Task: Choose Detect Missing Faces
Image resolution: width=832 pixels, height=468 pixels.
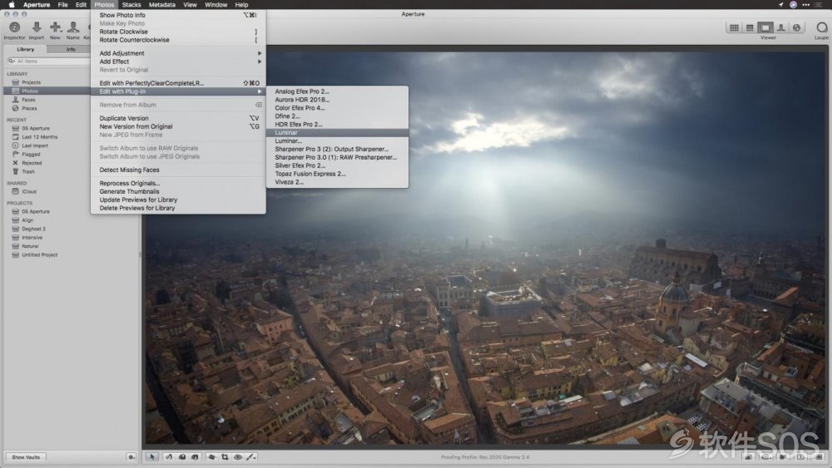Action: coord(178,170)
